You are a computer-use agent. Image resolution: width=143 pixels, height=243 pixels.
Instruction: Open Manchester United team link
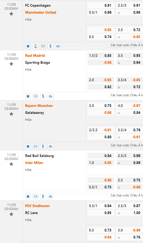41,12
